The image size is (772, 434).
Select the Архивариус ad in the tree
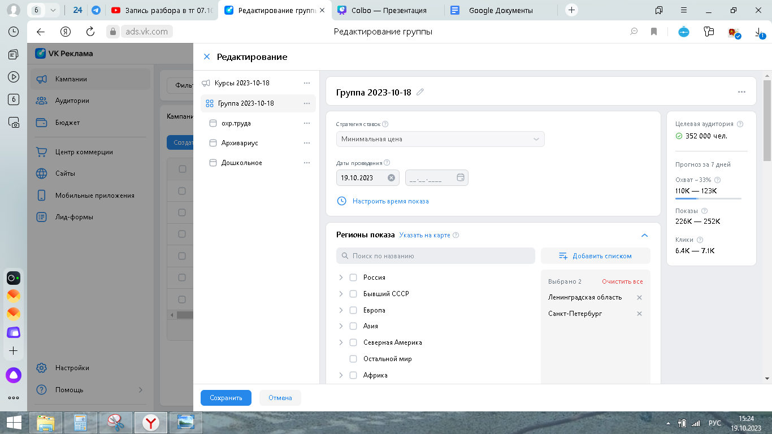[x=240, y=143]
